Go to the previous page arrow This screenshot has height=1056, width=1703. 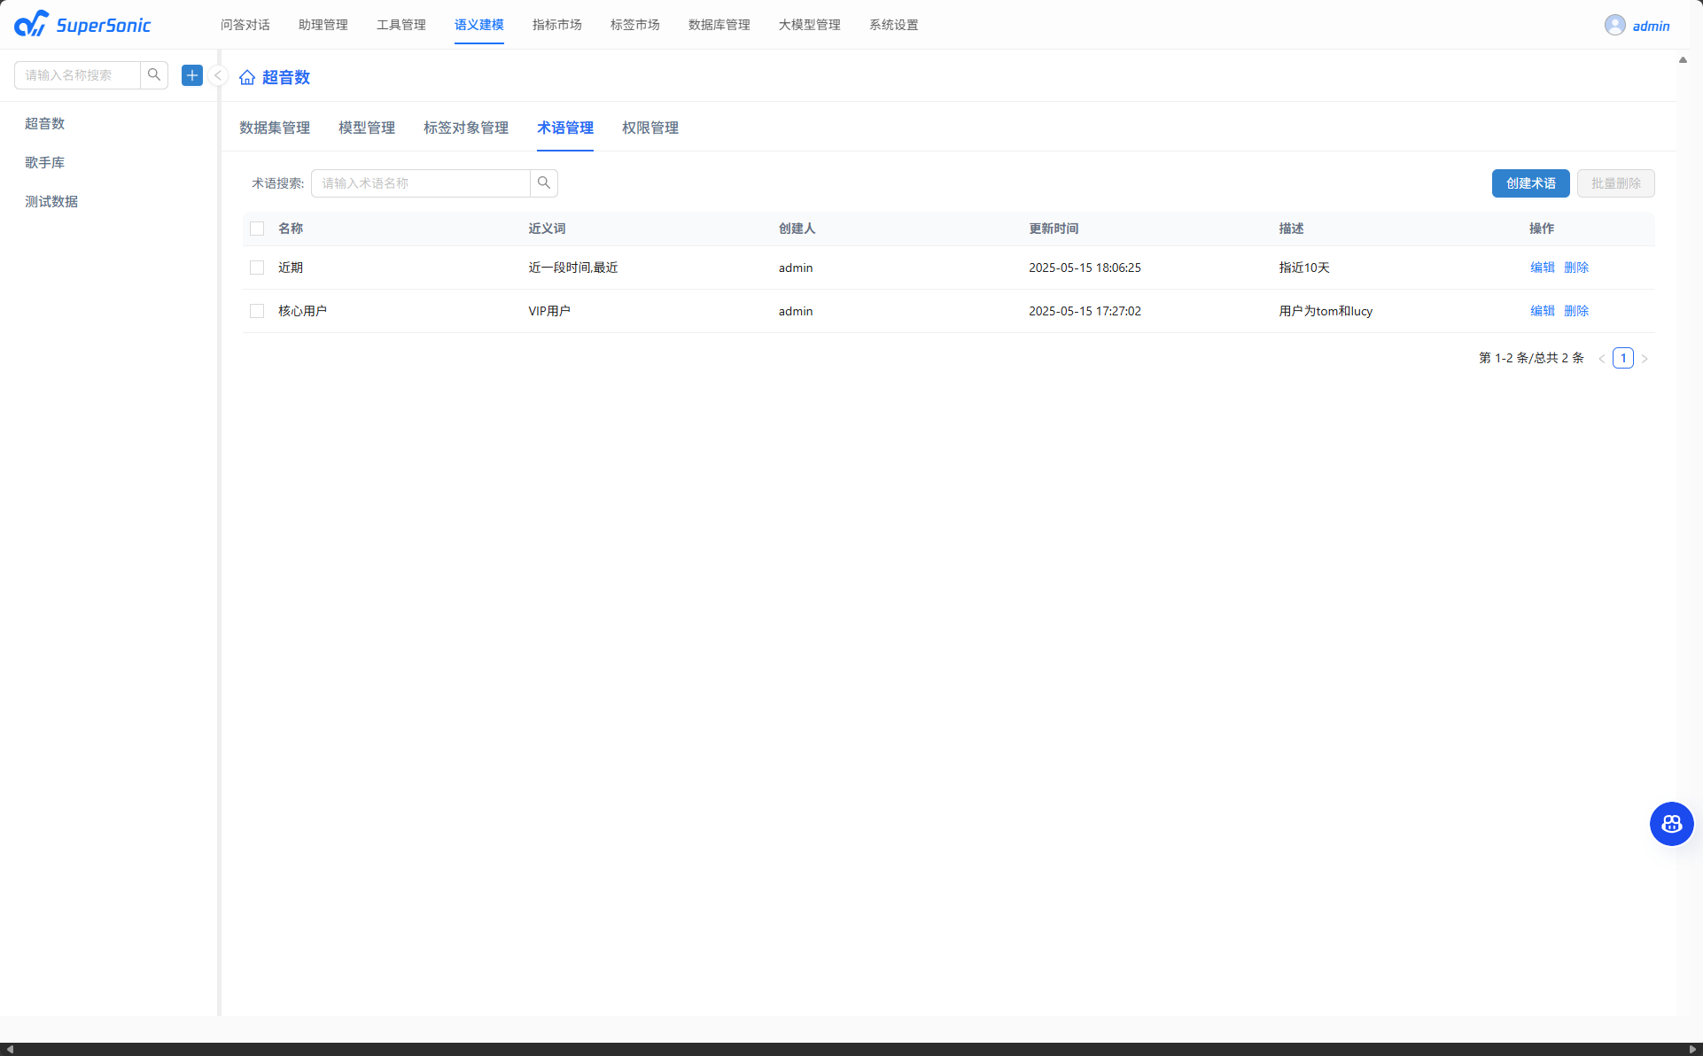1602,359
